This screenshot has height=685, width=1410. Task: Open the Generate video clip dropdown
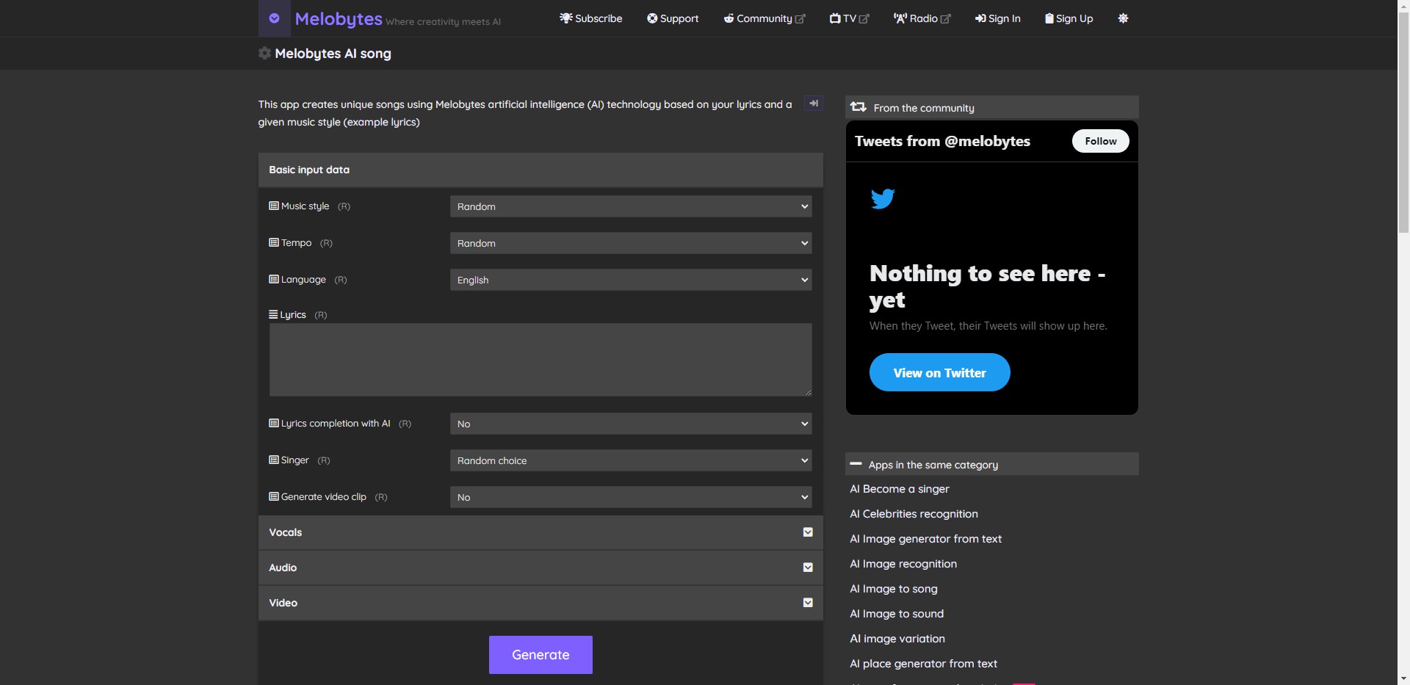pyautogui.click(x=630, y=497)
